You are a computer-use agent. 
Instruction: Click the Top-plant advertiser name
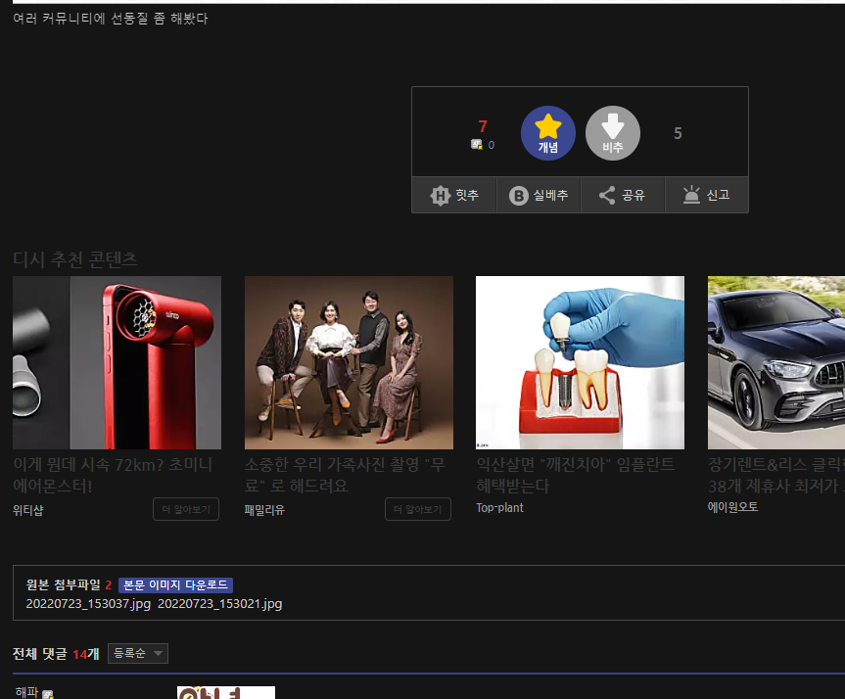[x=499, y=508]
